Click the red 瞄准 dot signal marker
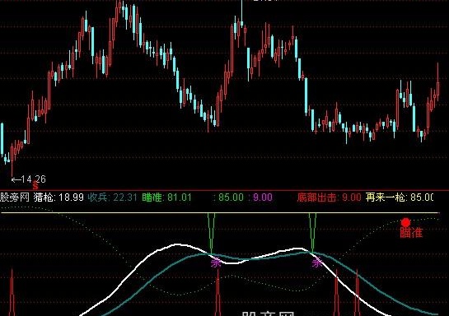Viewport: 449px width, 316px height. tap(405, 222)
